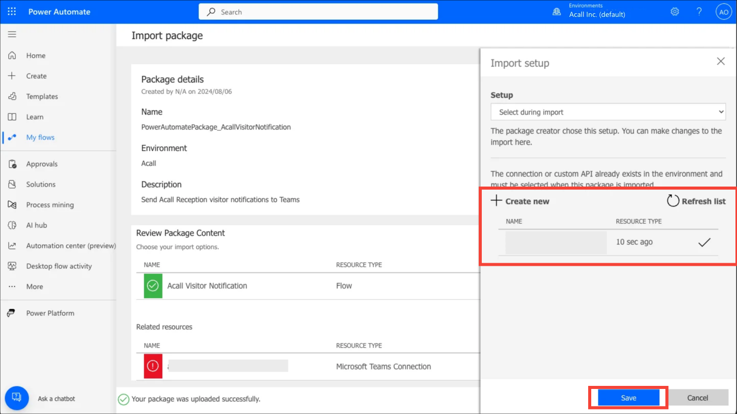
Task: Click the Refresh list icon
Action: pos(673,201)
